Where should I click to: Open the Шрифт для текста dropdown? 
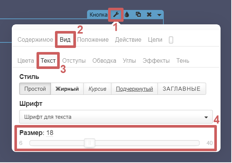pos(115,117)
